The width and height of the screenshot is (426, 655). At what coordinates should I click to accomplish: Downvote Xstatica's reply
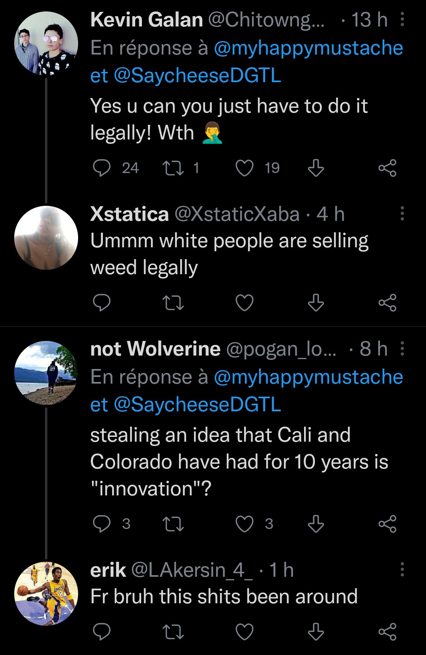[316, 303]
